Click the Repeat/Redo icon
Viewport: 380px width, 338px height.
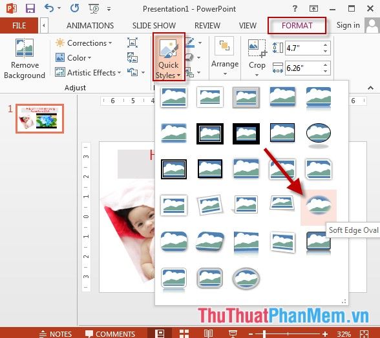pyautogui.click(x=75, y=8)
